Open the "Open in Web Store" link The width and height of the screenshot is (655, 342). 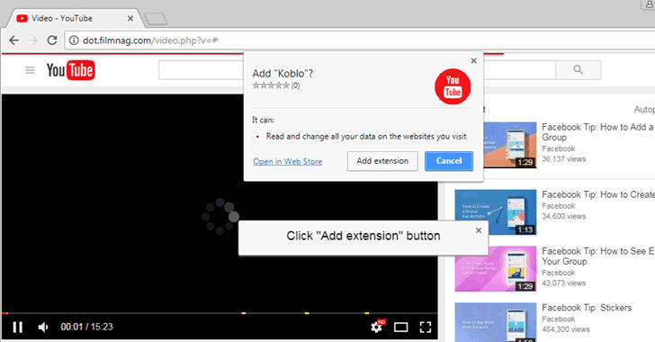287,161
